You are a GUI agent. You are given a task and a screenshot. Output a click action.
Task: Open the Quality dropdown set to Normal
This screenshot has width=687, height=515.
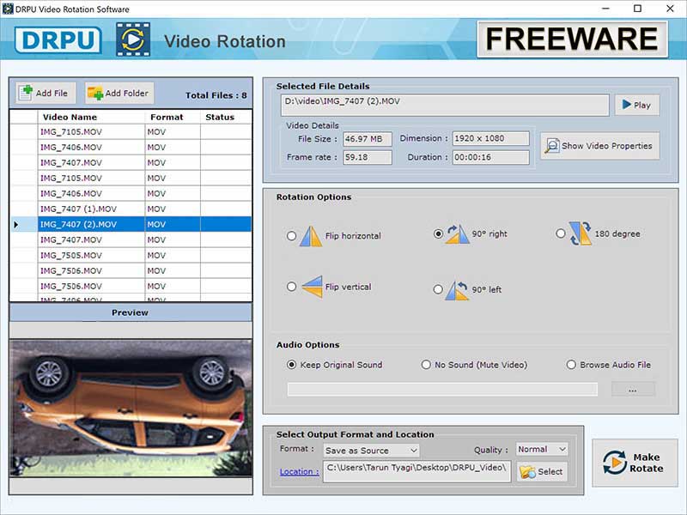point(542,449)
